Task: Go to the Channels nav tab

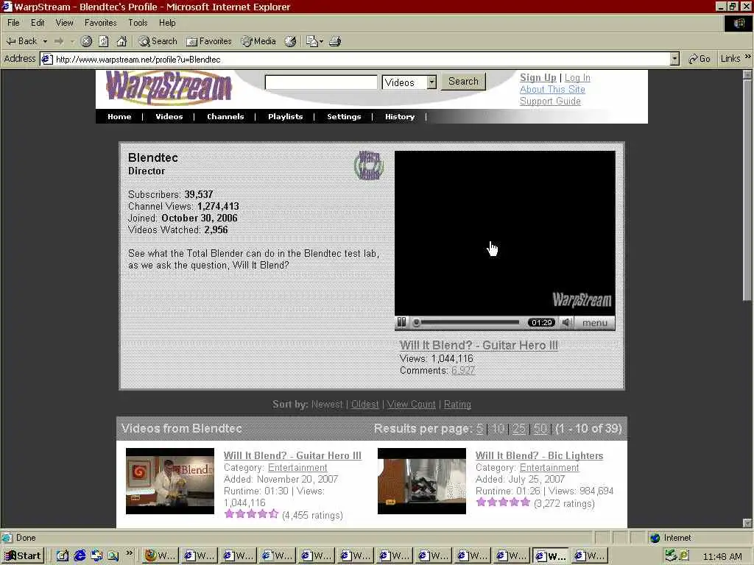Action: pyautogui.click(x=225, y=116)
